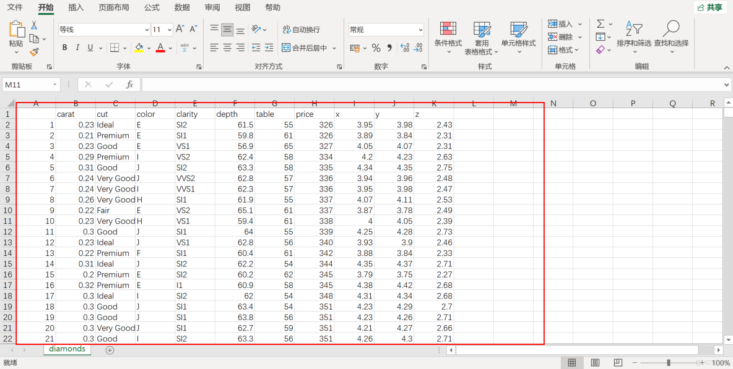The width and height of the screenshot is (733, 369).
Task: Open the Conditional Formatting (条件格式) tool
Action: (x=449, y=38)
